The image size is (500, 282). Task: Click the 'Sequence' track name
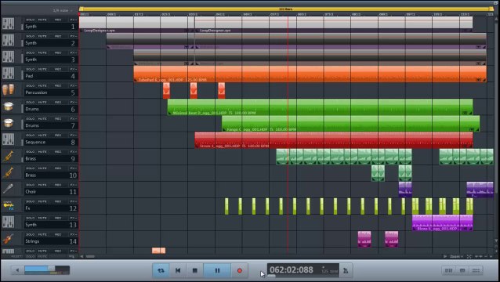pyautogui.click(x=35, y=142)
